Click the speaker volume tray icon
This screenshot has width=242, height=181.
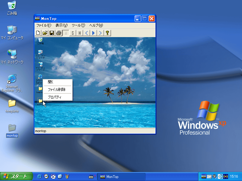tap(215, 176)
